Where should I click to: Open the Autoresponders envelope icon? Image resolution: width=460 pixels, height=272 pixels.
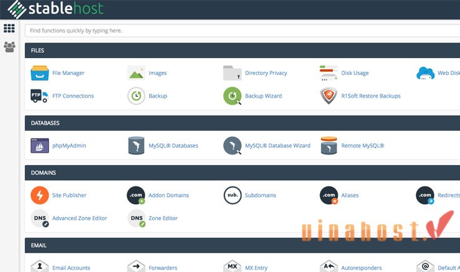tap(329, 266)
